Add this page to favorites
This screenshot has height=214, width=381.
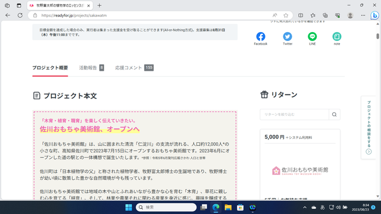pyautogui.click(x=286, y=15)
